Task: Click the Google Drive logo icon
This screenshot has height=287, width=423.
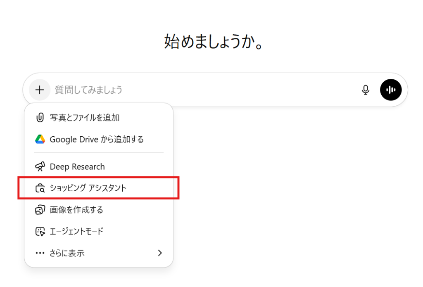Action: tap(40, 140)
